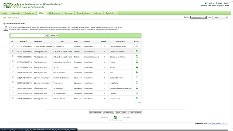View the Cuevas Jiménez, Jonathan visit details
Viewport: 233px width, 131px height.
[13, 46]
